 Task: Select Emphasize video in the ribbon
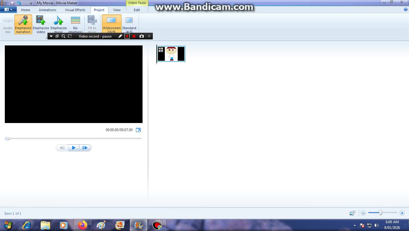41,24
